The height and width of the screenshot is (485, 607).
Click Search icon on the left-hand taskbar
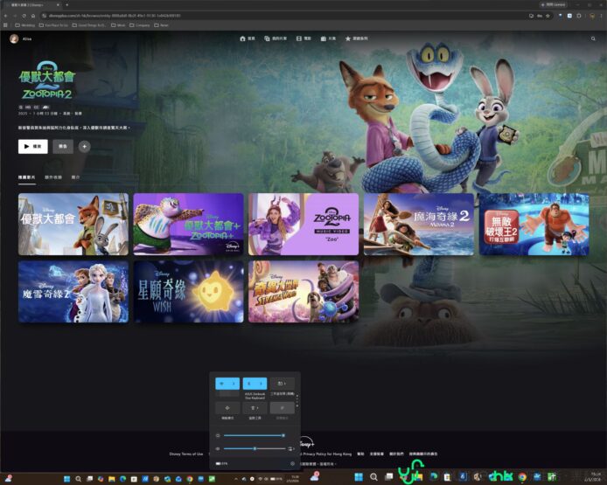(78, 479)
